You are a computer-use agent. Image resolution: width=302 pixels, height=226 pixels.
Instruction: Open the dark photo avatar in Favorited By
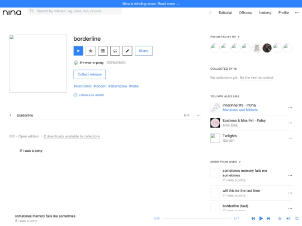click(267, 48)
